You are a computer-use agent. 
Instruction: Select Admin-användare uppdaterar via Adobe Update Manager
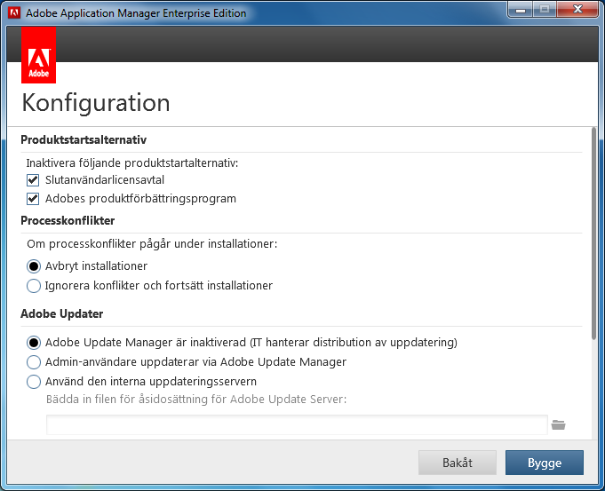tap(34, 362)
